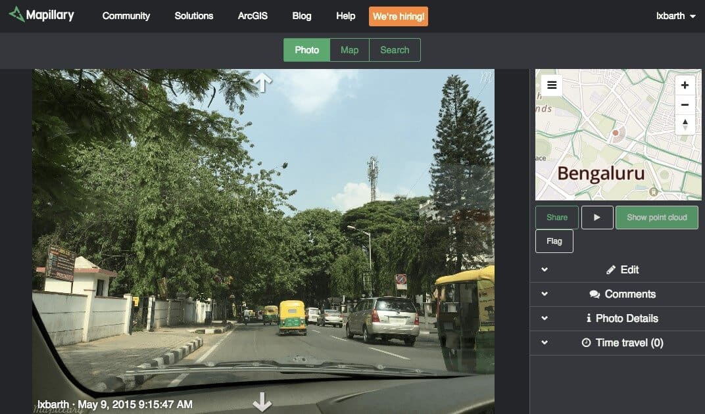Open the Comments panel label
Viewport: 705px width, 414px height.
(x=630, y=294)
